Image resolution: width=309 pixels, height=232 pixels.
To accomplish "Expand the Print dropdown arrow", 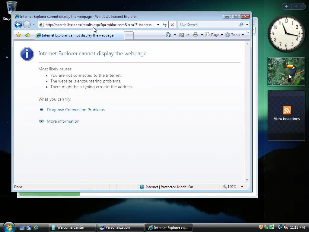I will (202, 35).
